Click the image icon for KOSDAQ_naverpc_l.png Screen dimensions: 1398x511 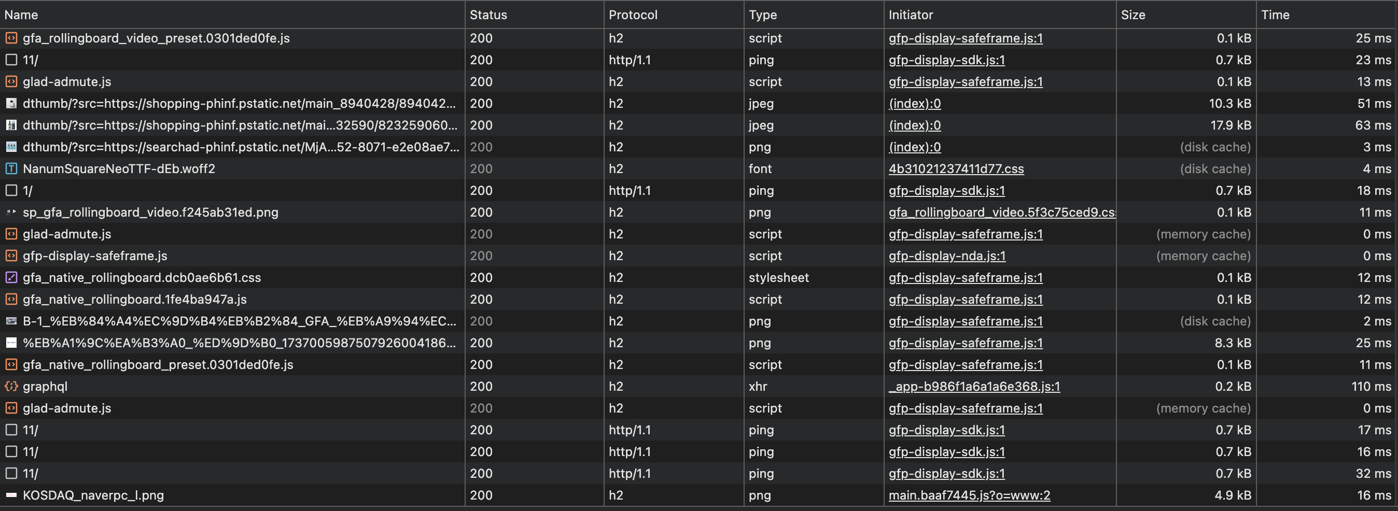tap(11, 495)
